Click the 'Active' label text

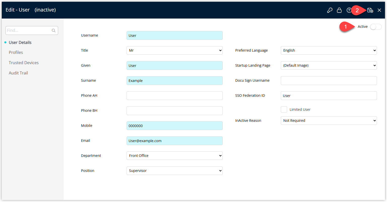(363, 27)
